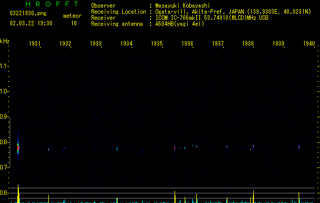Click the Receiver label

point(103,18)
